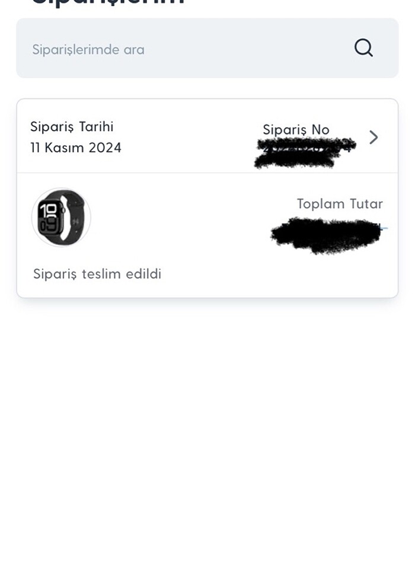Click the circular product icon in the card
Viewport: 415px width, 581px height.
pos(62,218)
